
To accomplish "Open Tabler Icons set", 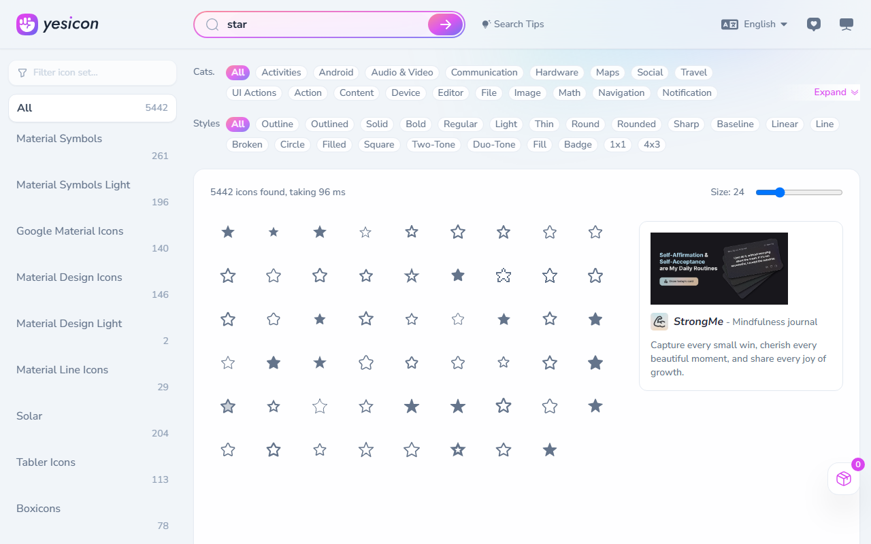I will (93, 471).
